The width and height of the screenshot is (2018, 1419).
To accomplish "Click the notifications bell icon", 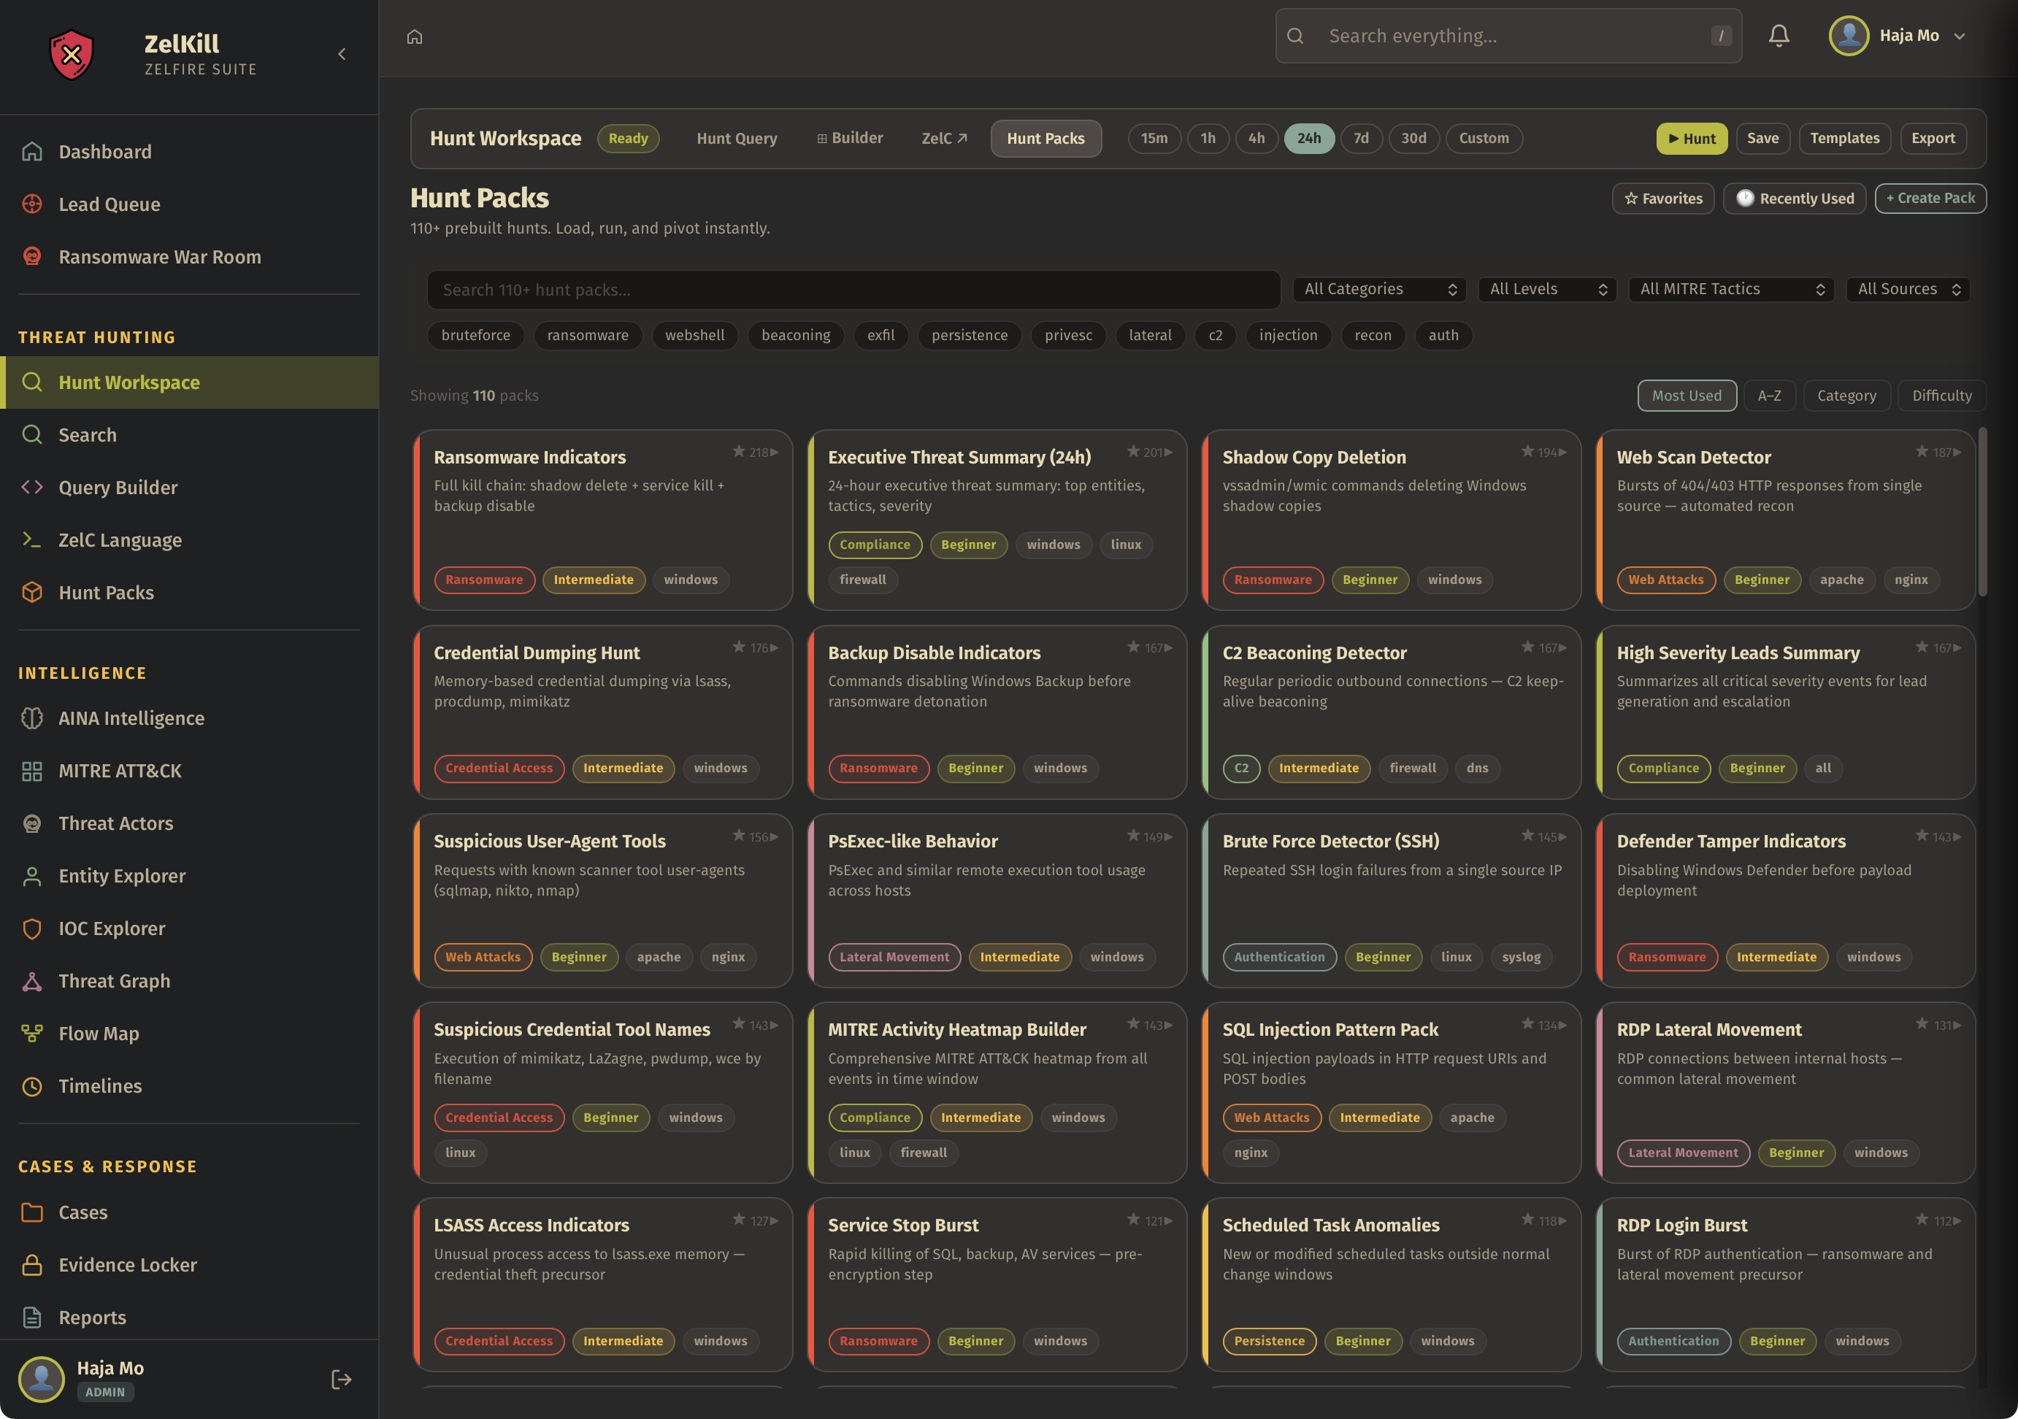I will click(1778, 36).
